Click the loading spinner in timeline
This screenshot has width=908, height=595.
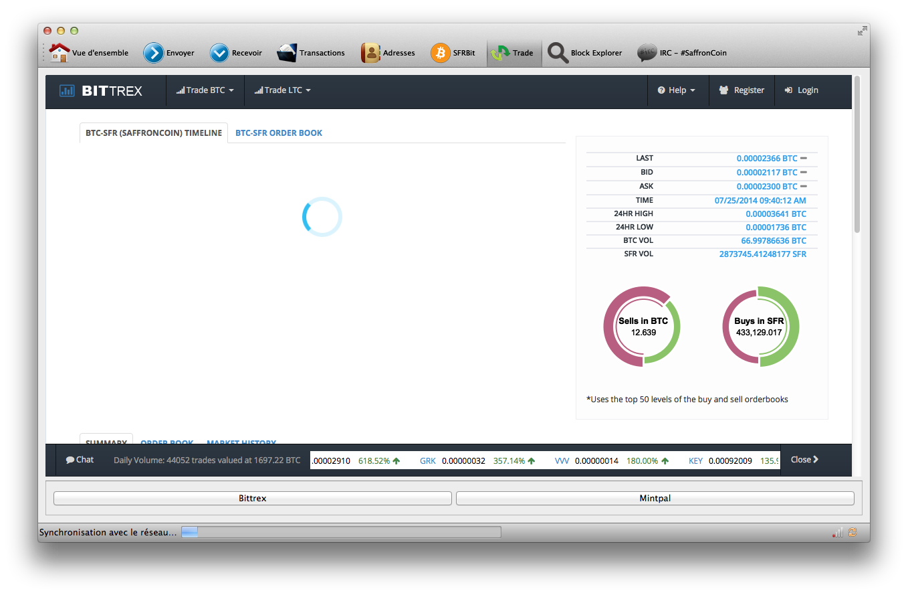(x=322, y=217)
